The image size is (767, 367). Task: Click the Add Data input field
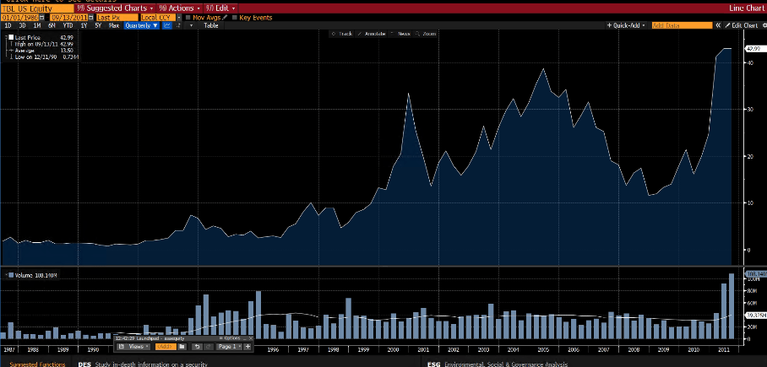(x=681, y=26)
